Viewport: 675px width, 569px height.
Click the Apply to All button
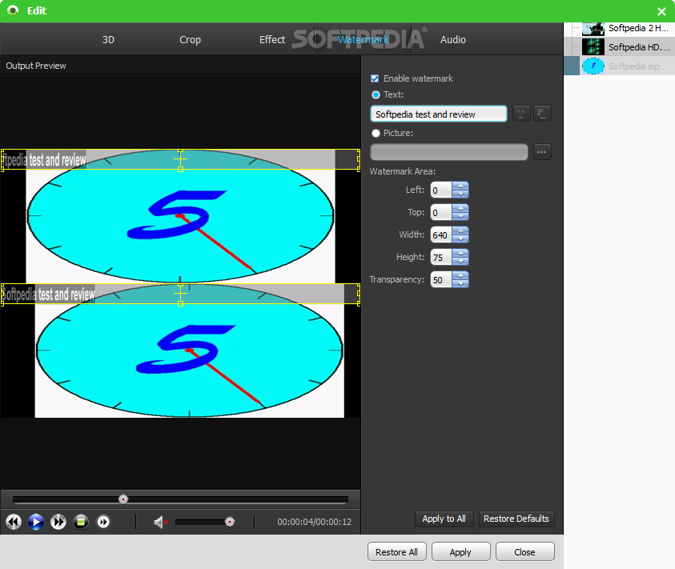point(444,519)
